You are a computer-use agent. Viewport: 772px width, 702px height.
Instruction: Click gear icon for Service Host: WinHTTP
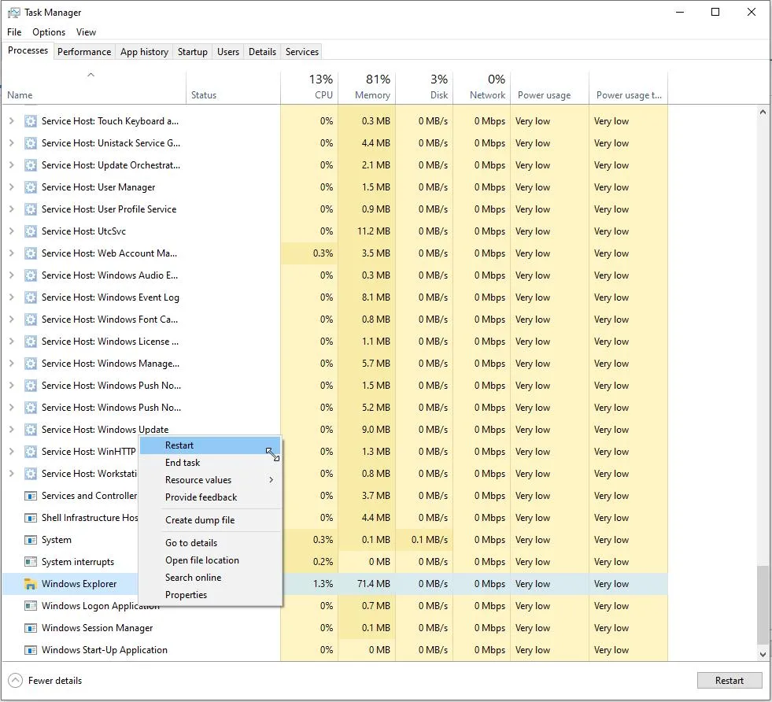31,452
